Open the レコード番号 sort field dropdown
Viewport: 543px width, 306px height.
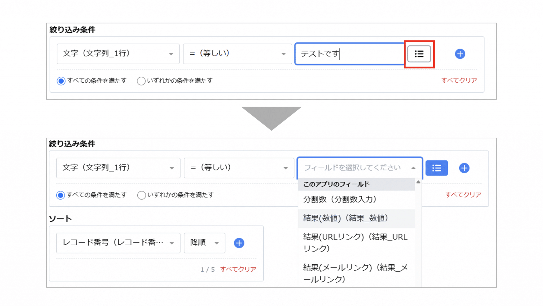coord(118,243)
